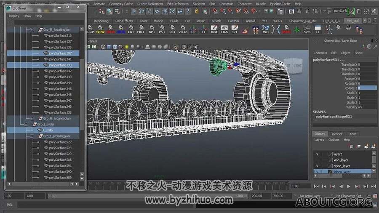Open the No Character Set dropdown
379x213 pixels.
click(332, 196)
